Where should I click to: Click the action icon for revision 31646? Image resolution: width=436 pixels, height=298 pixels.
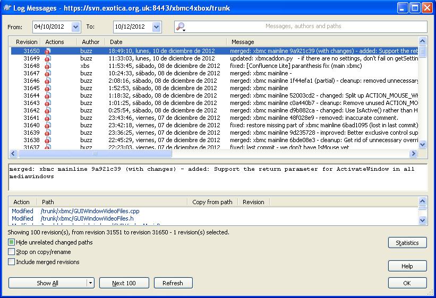coord(48,81)
